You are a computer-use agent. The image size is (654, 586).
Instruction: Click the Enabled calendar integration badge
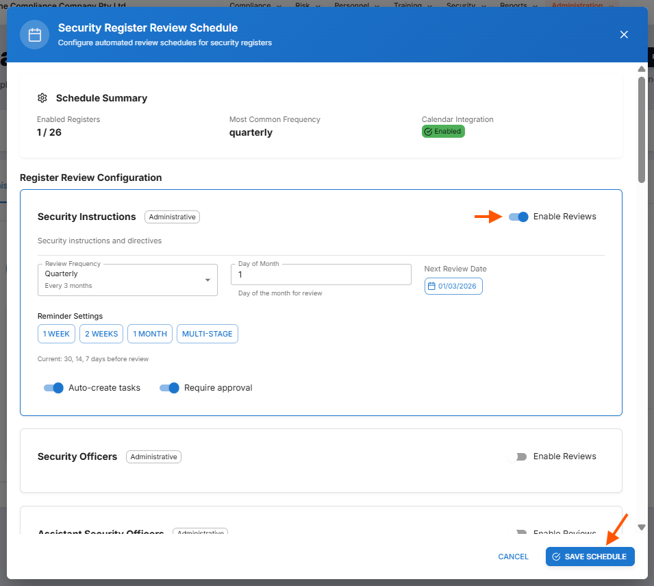tap(443, 132)
